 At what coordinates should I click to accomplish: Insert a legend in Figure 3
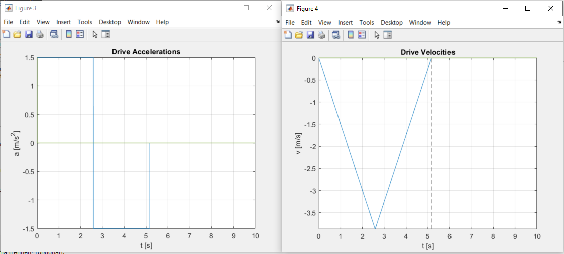coord(80,34)
